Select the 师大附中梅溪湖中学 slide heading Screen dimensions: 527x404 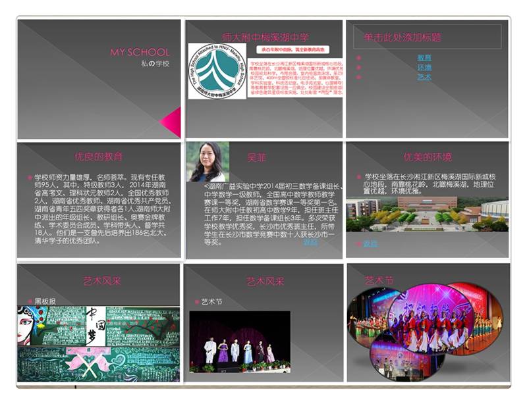point(265,38)
